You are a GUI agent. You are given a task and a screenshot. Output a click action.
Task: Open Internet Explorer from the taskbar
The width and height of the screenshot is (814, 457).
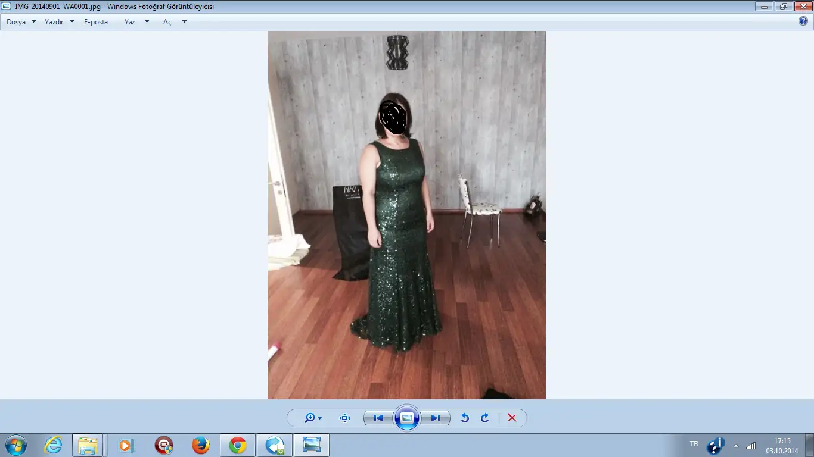click(54, 445)
